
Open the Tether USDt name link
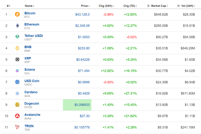point(33,36)
